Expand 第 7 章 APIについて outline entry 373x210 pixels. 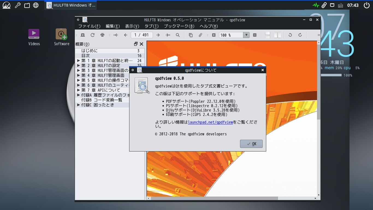(78, 90)
